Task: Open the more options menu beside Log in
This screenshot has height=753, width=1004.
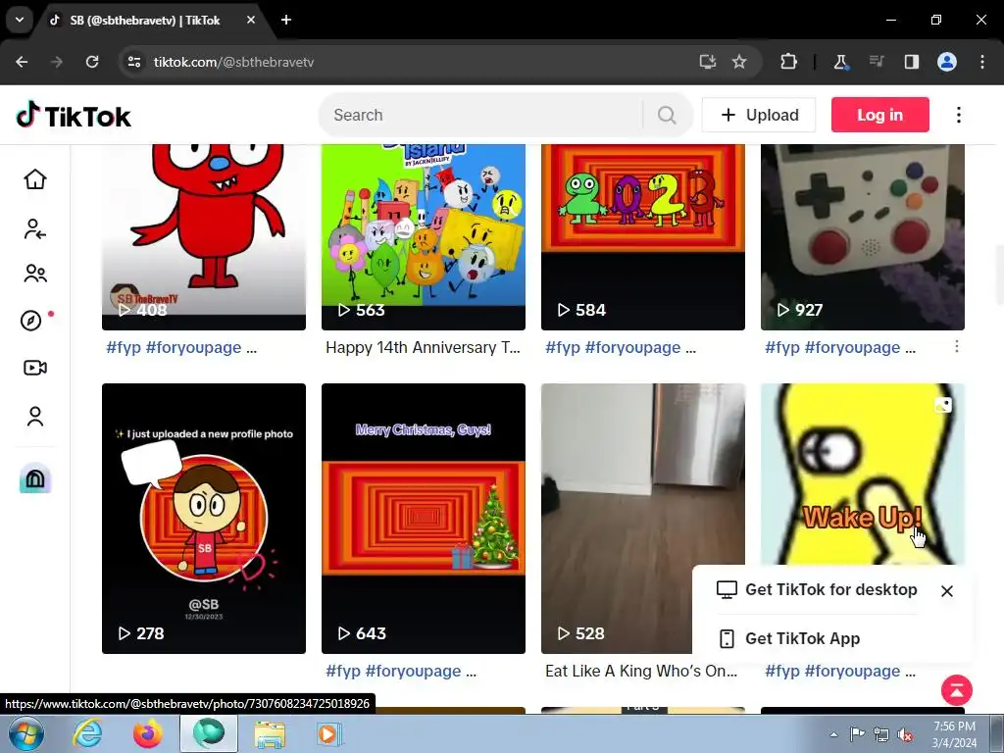Action: (x=959, y=116)
